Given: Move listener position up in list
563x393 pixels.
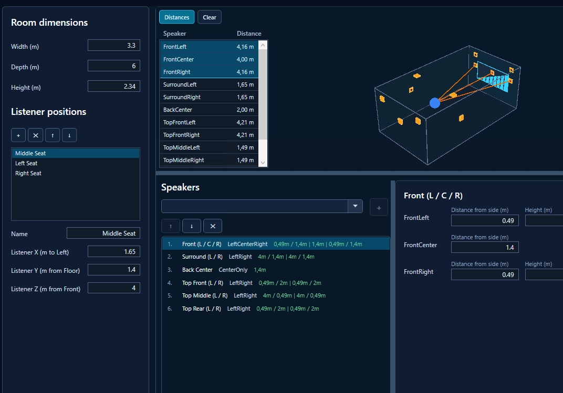Looking at the screenshot, I should tap(53, 135).
